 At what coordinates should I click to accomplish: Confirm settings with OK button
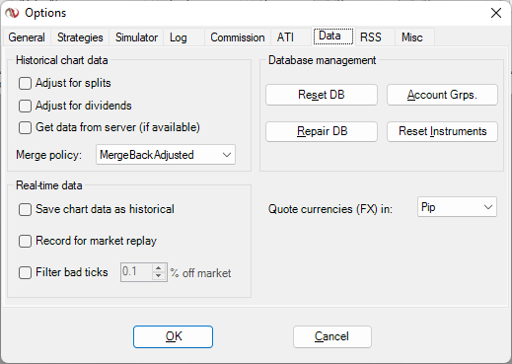click(173, 336)
